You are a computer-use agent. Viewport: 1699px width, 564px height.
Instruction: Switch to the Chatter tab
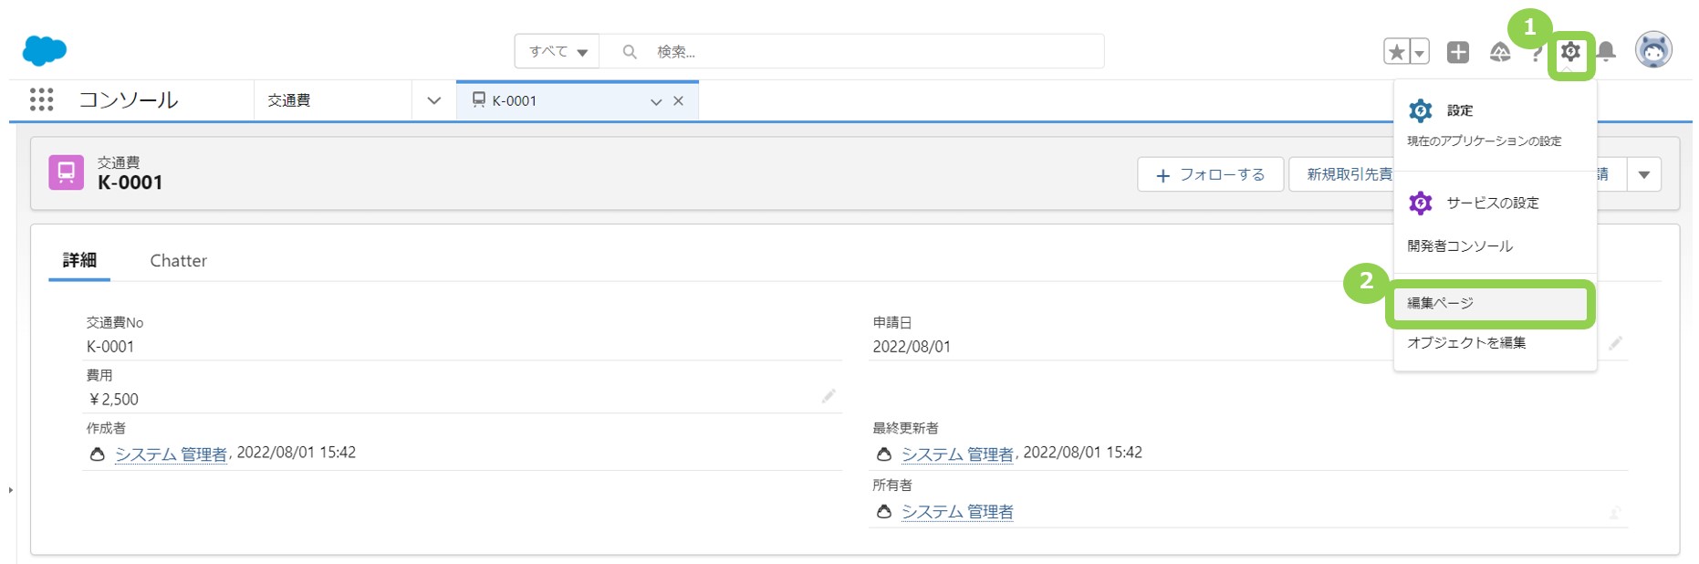pos(178,261)
